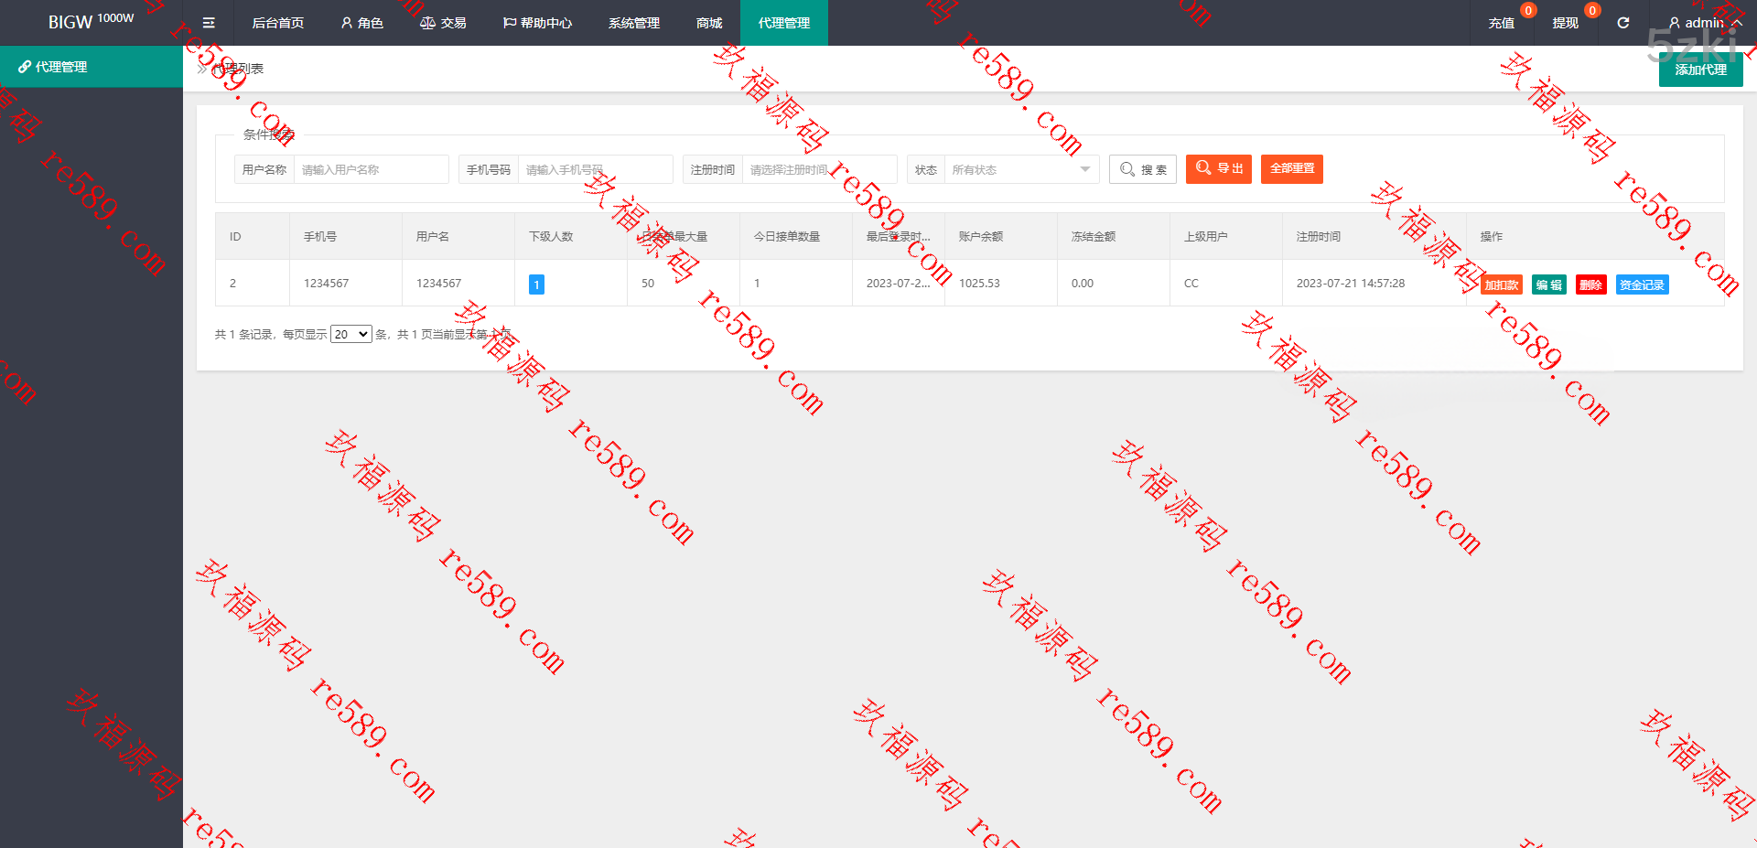The height and width of the screenshot is (848, 1757).
Task: Open the 系统管理 system management menu
Action: [633, 23]
